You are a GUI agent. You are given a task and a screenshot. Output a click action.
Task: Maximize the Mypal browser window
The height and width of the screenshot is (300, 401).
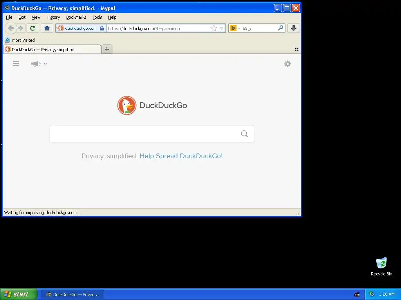(287, 8)
